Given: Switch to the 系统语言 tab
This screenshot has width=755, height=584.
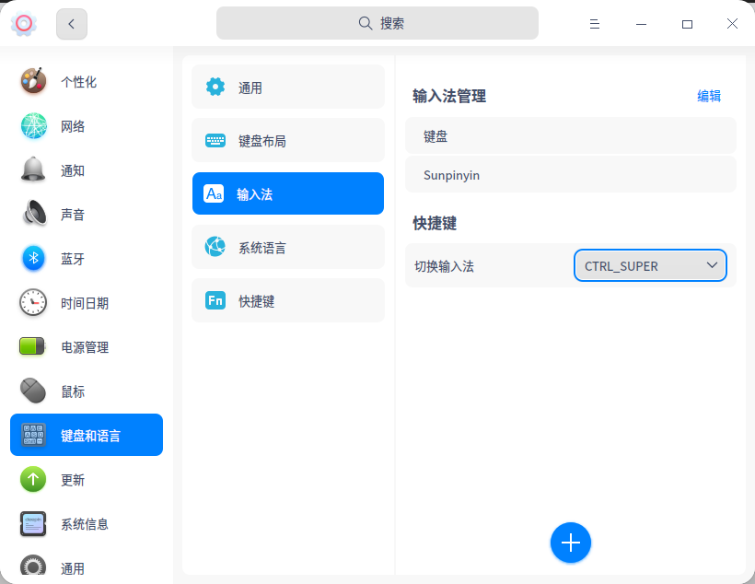Looking at the screenshot, I should [287, 248].
